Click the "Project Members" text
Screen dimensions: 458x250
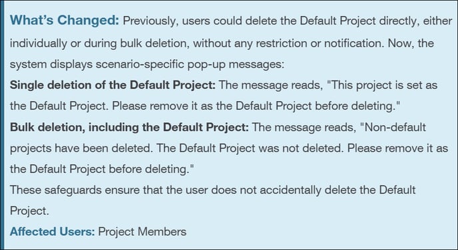(142, 231)
